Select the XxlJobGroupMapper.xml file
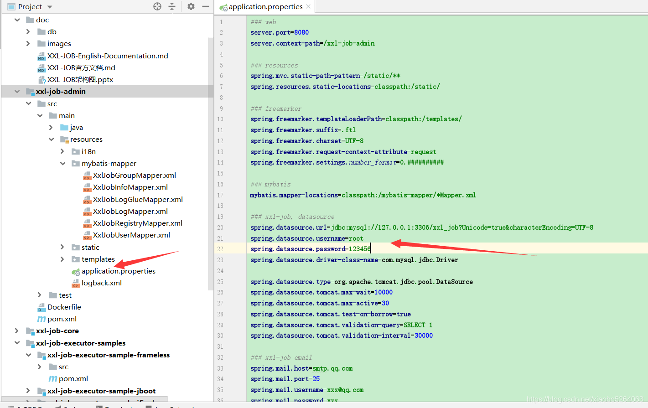Image resolution: width=648 pixels, height=408 pixels. (x=135, y=175)
